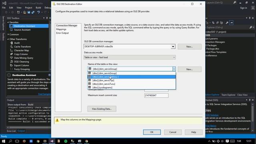Switch to the Team Explorer tab
This screenshot has height=144, width=256.
pyautogui.click(x=228, y=95)
